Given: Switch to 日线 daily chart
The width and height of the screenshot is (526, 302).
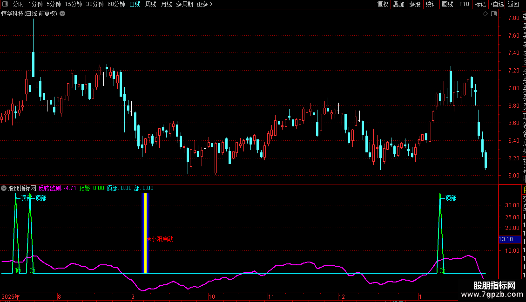Looking at the screenshot, I should coord(135,4).
